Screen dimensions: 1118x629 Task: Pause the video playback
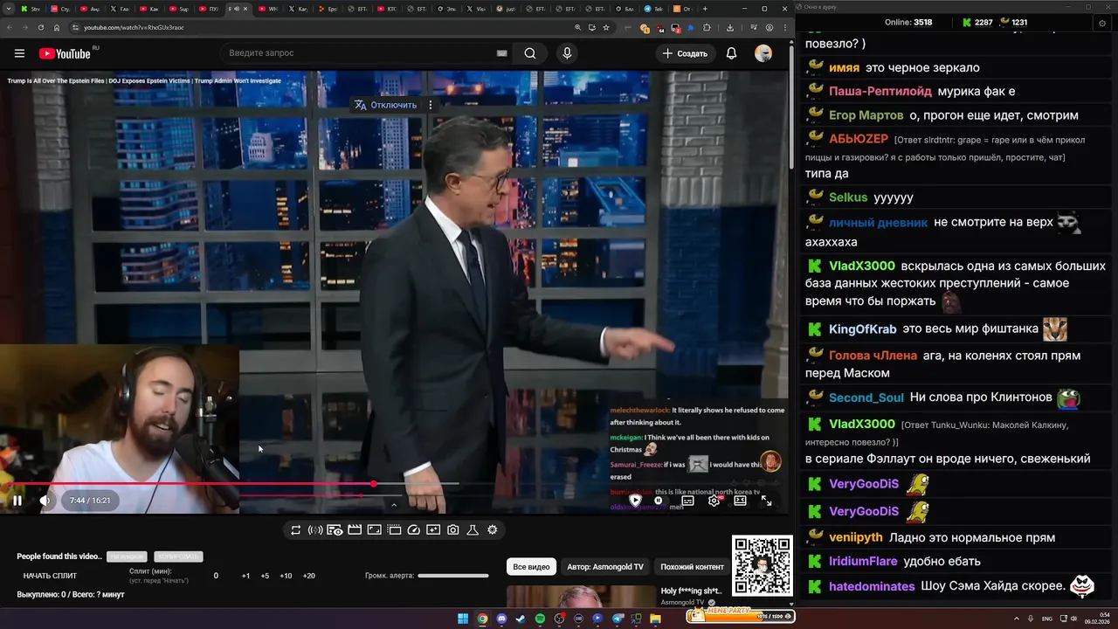17,501
